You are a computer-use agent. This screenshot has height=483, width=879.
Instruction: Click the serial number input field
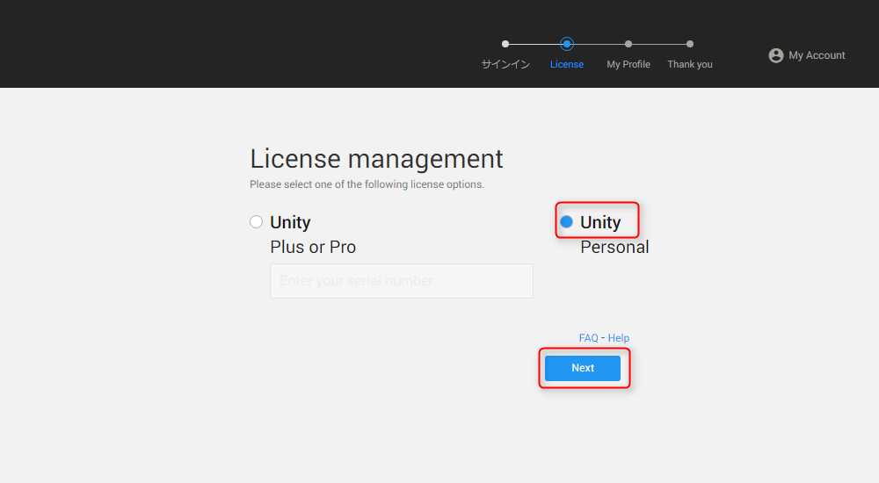pos(402,281)
